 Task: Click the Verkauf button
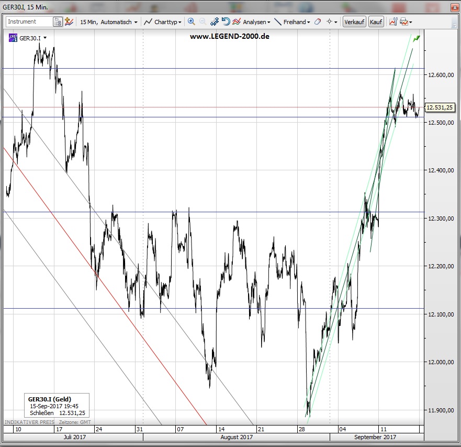[x=354, y=22]
